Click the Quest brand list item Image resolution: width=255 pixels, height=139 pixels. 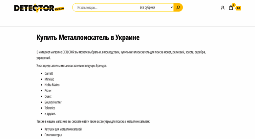point(48,96)
